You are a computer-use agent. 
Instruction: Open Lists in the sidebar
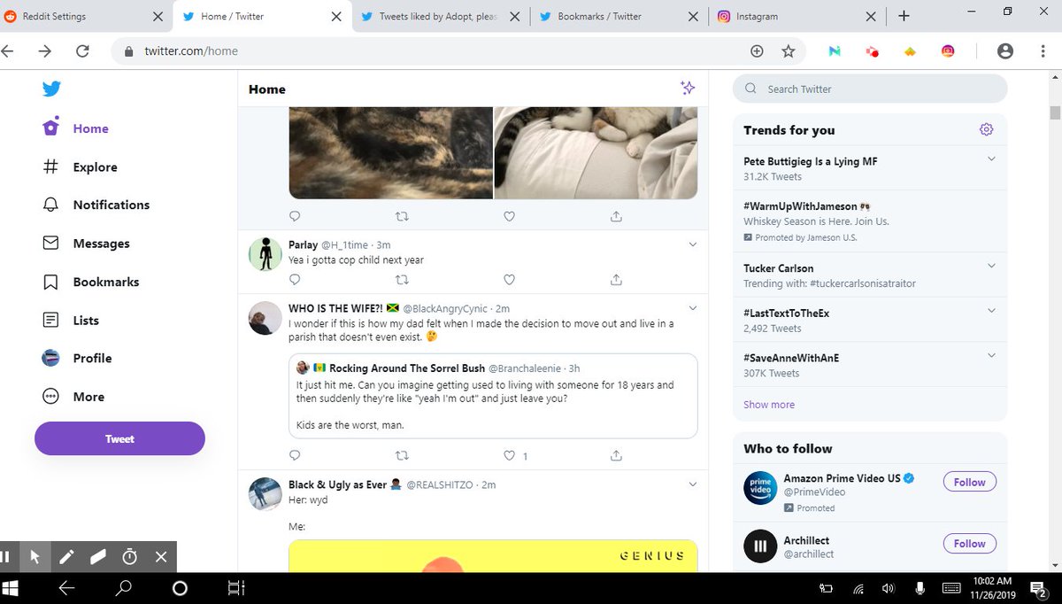(71, 320)
